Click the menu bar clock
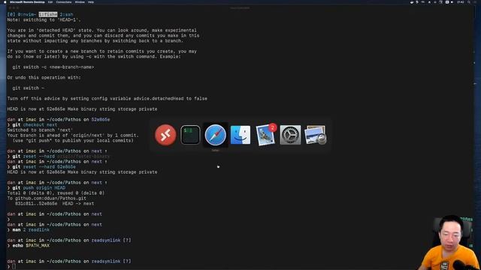Image resolution: width=481 pixels, height=270 pixels. (x=461, y=1)
